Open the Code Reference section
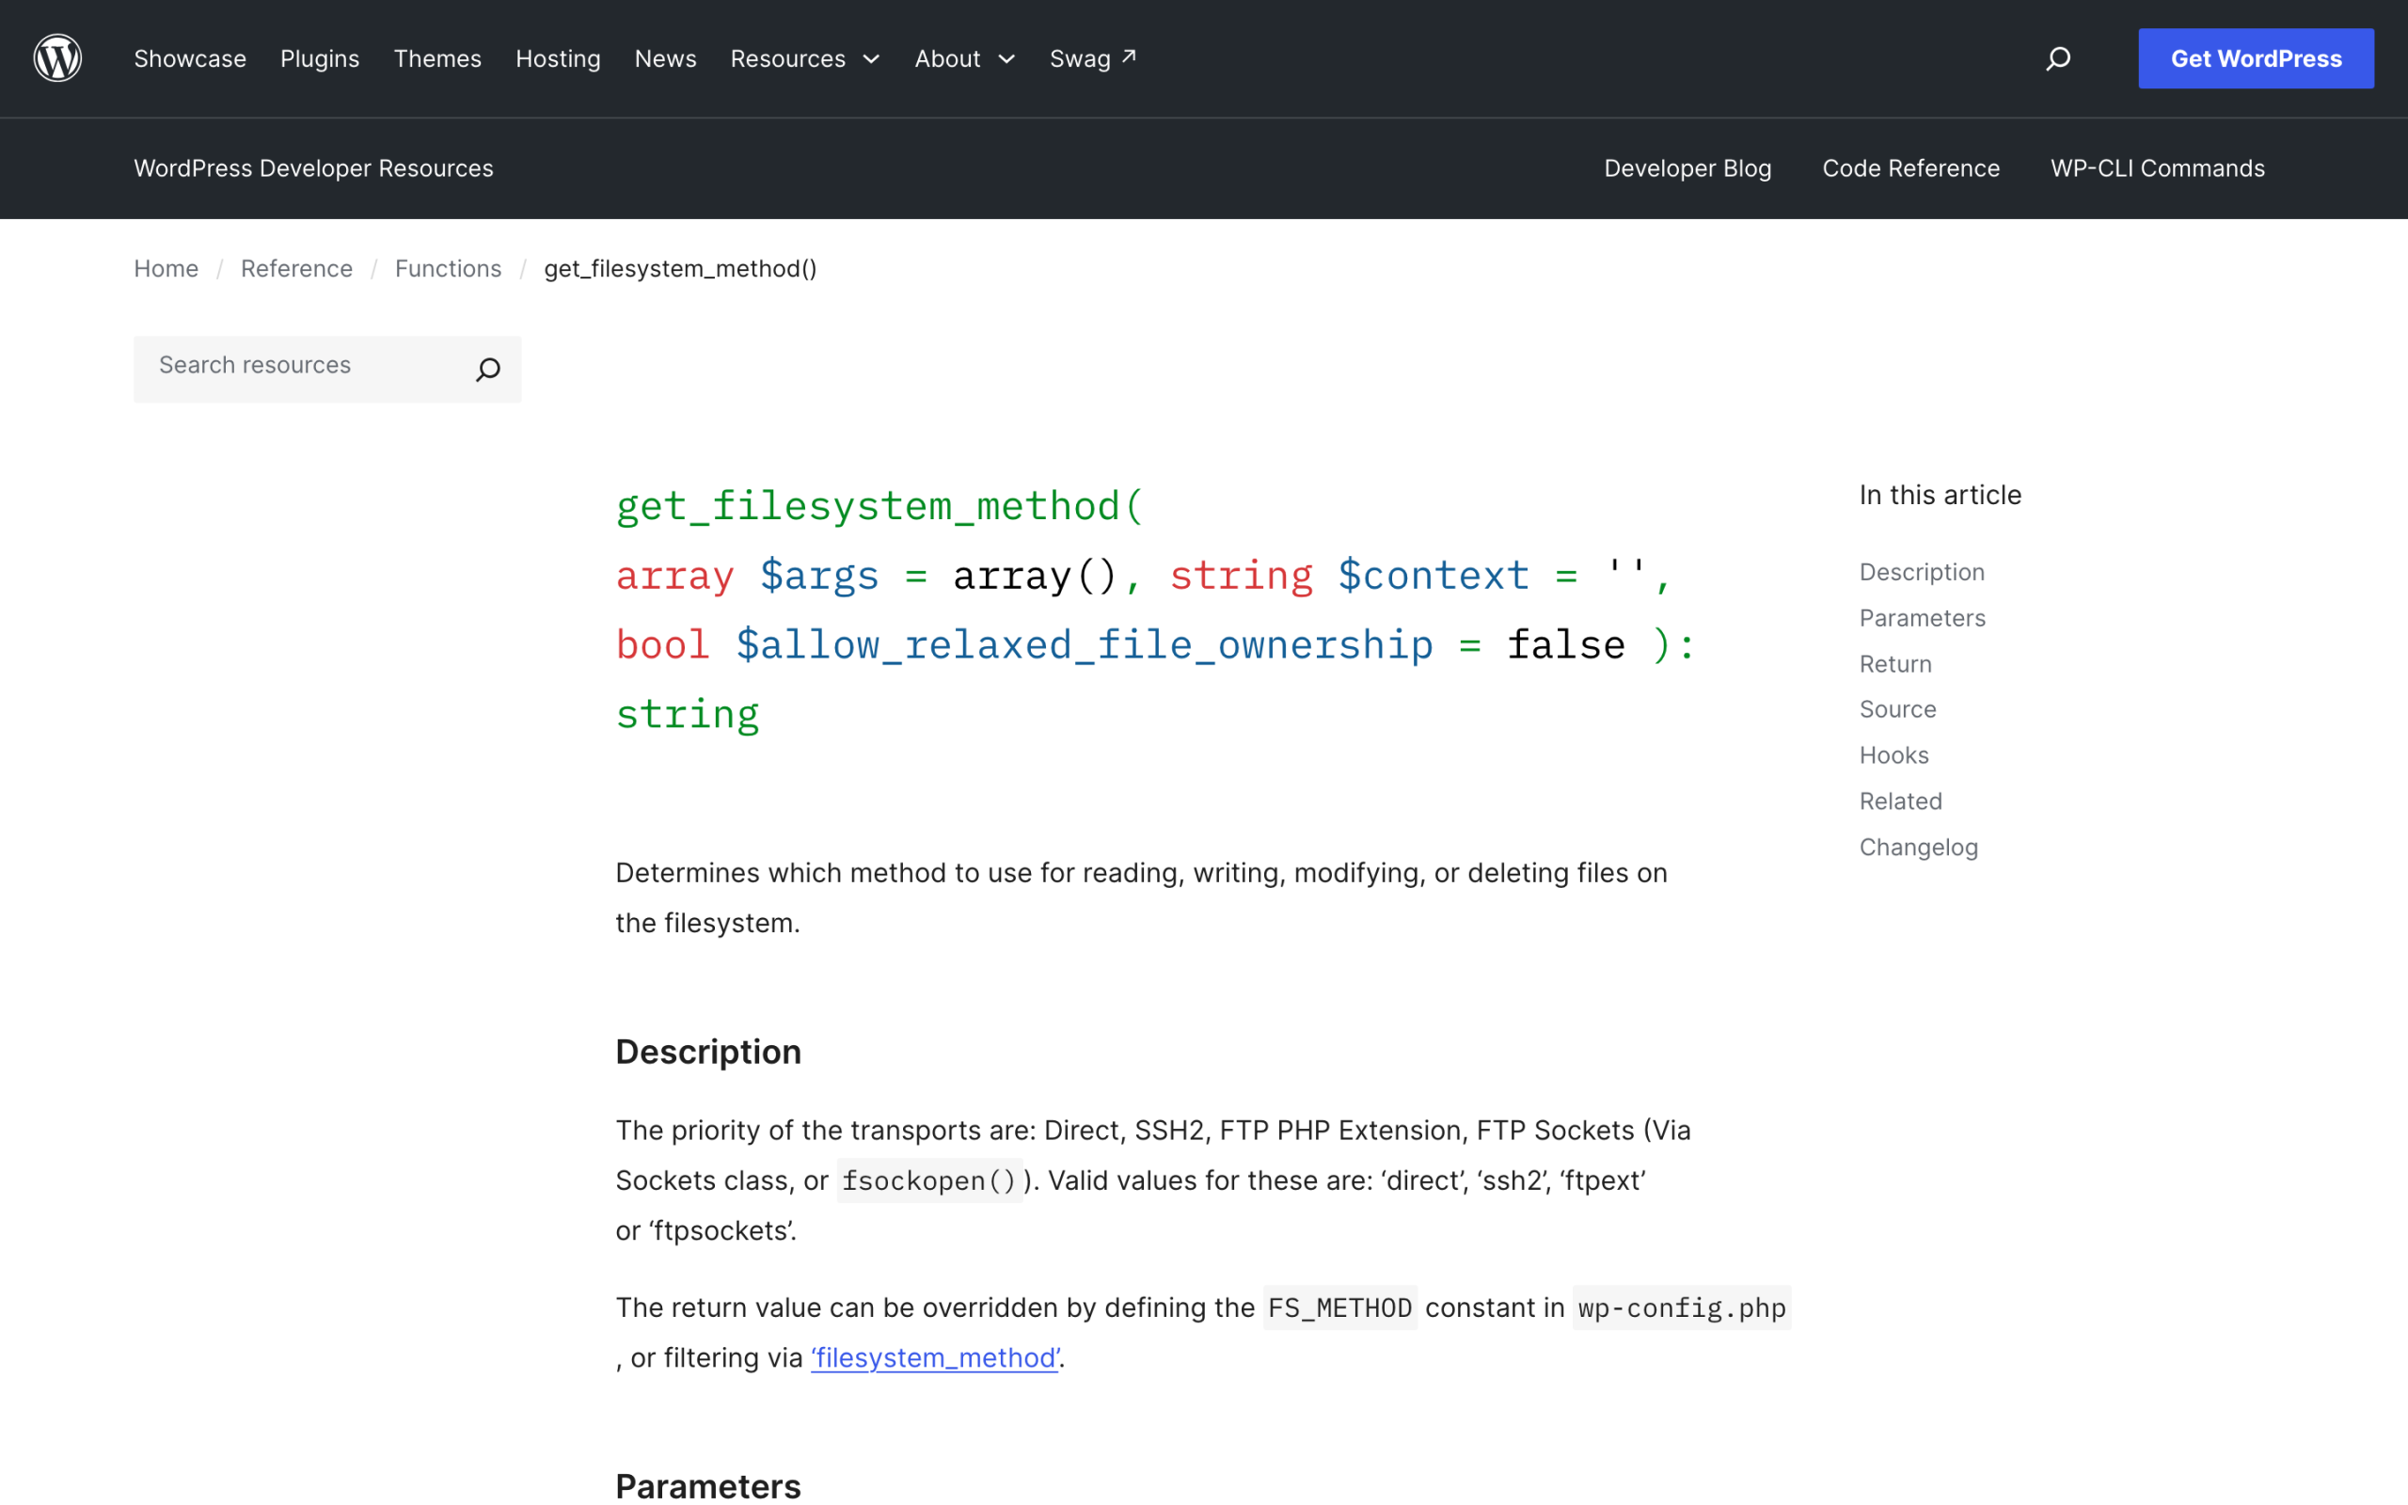This screenshot has height=1505, width=2408. 1910,168
